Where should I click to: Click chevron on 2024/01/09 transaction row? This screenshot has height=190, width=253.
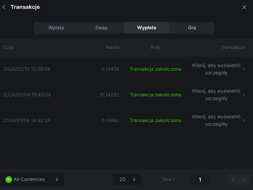pos(244,120)
